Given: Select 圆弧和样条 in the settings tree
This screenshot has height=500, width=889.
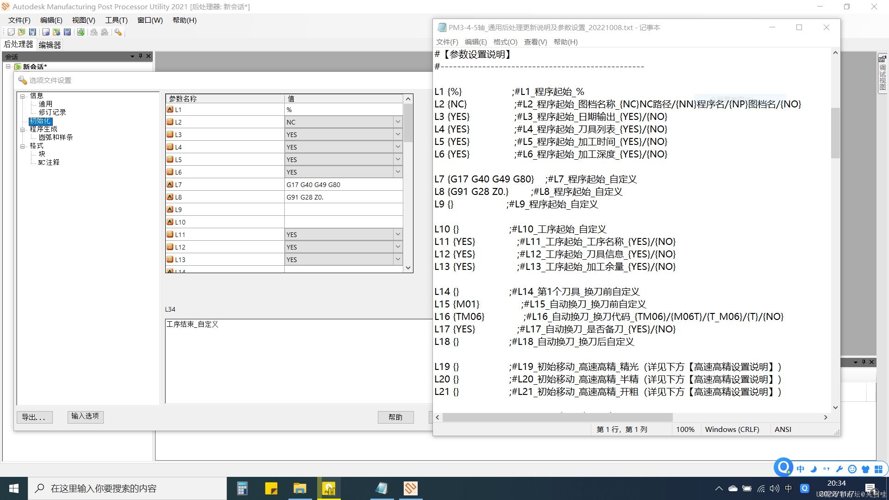Looking at the screenshot, I should 56,137.
